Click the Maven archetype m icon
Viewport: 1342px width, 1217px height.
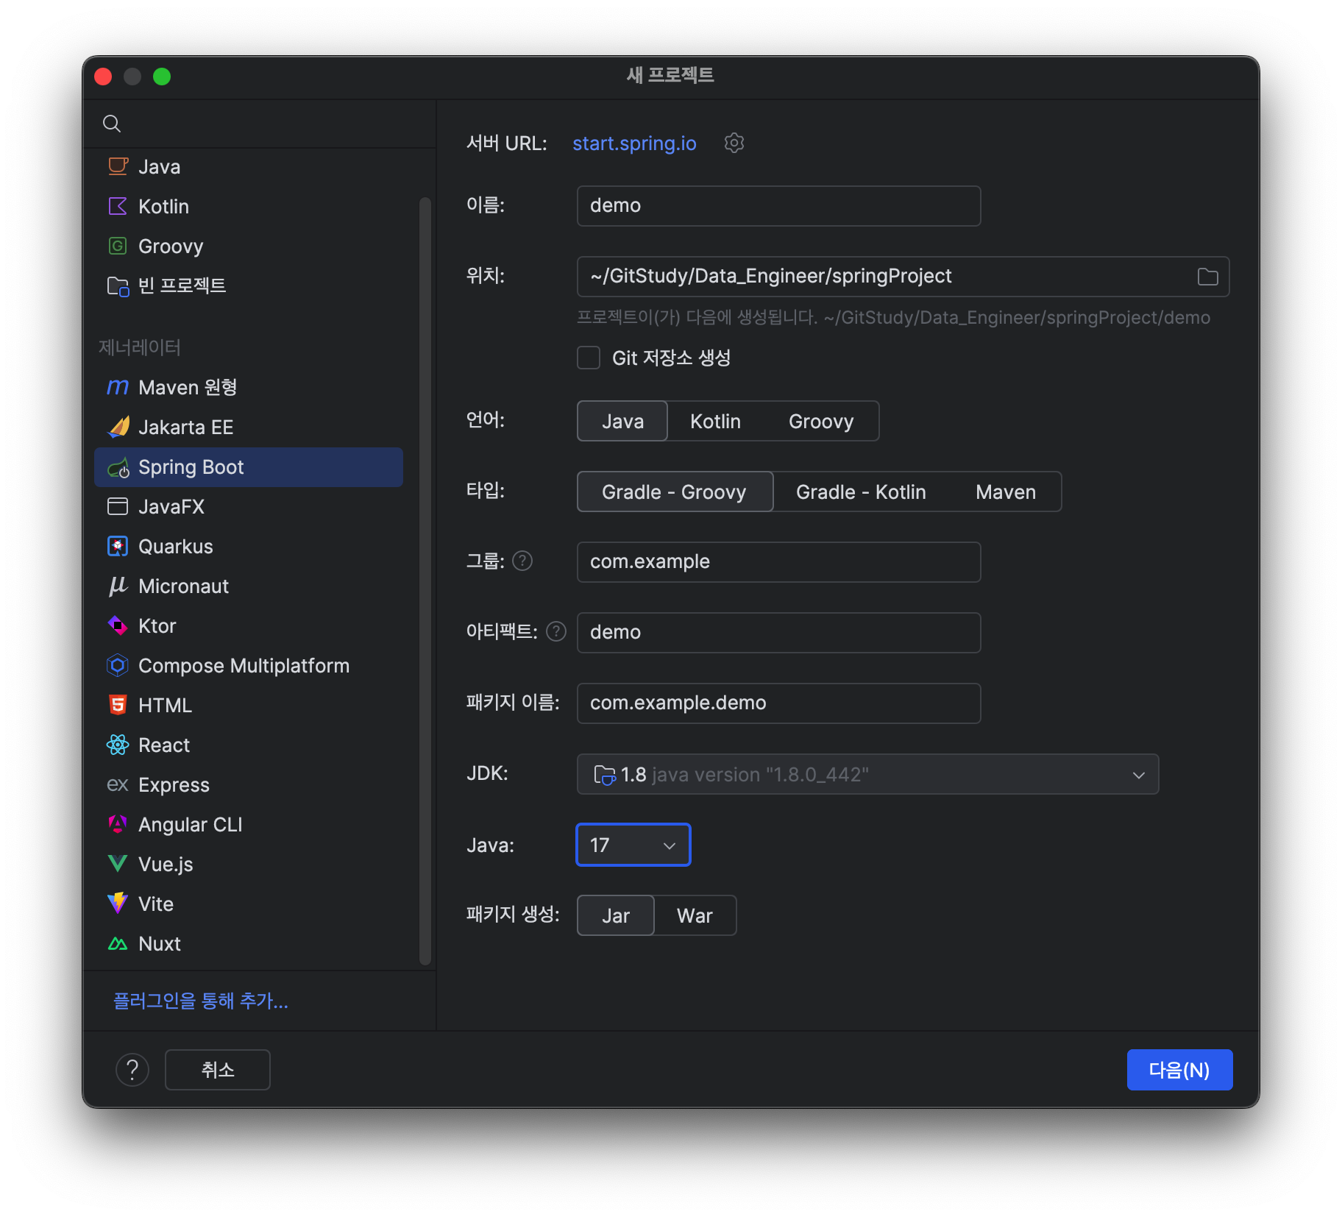118,387
